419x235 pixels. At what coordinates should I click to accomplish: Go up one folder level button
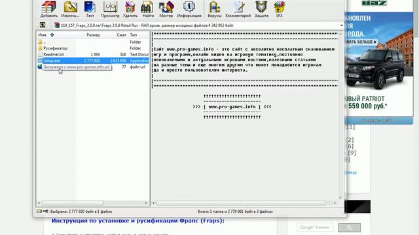[43, 25]
